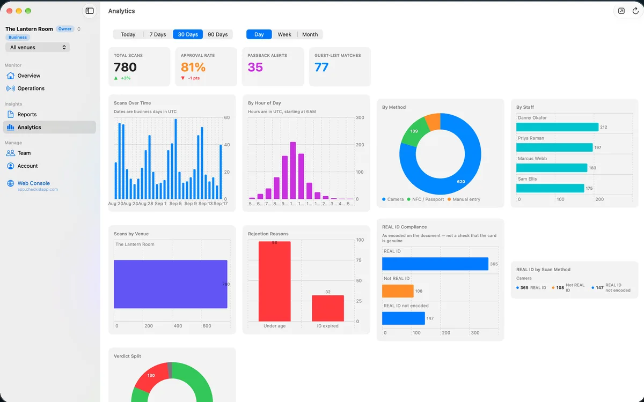The image size is (644, 402).
Task: Click the blue REAL ID 365 bar
Action: tap(435, 264)
